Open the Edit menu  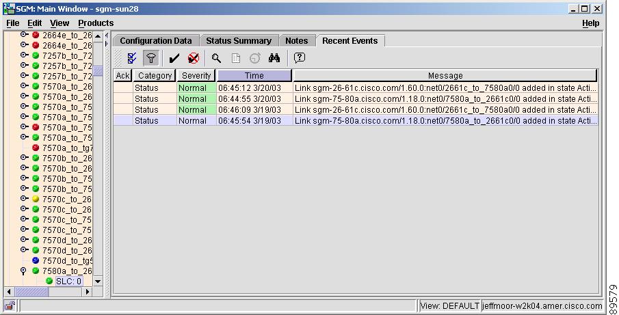point(34,23)
